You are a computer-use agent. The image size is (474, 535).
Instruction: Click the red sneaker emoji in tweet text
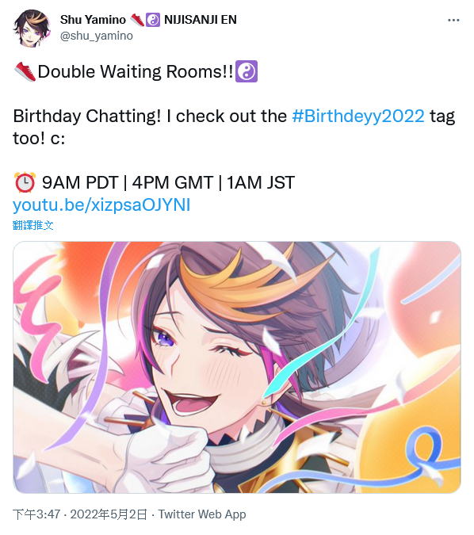point(25,71)
